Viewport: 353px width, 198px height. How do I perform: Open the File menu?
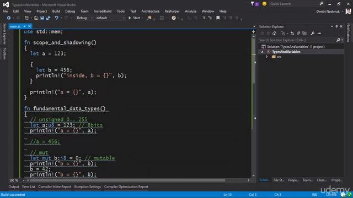[x=5, y=11]
